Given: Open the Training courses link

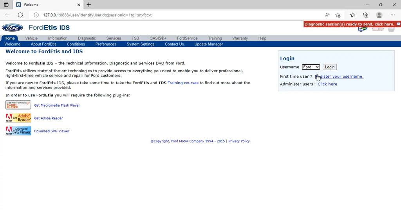Looking at the screenshot, I should (x=183, y=83).
